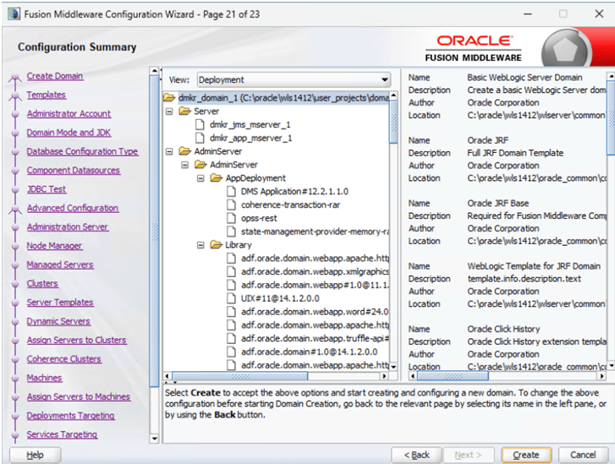Jump to Domain Mode and JDK
The image size is (615, 464).
69,133
